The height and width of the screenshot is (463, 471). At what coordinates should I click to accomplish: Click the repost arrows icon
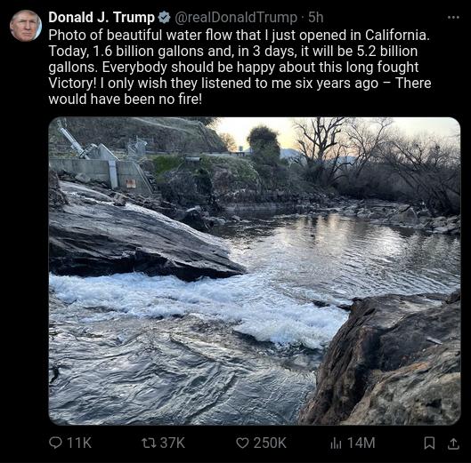tap(149, 443)
